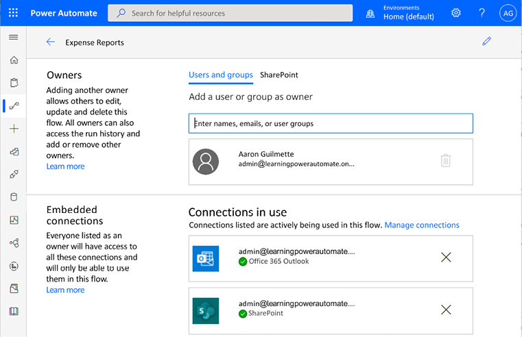Click the pencil edit icon
The height and width of the screenshot is (337, 522).
[486, 41]
